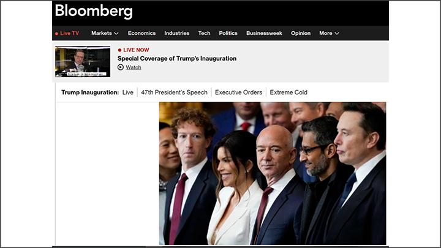This screenshot has width=441, height=248.
Task: Expand the More menu chevron
Action: (337, 34)
